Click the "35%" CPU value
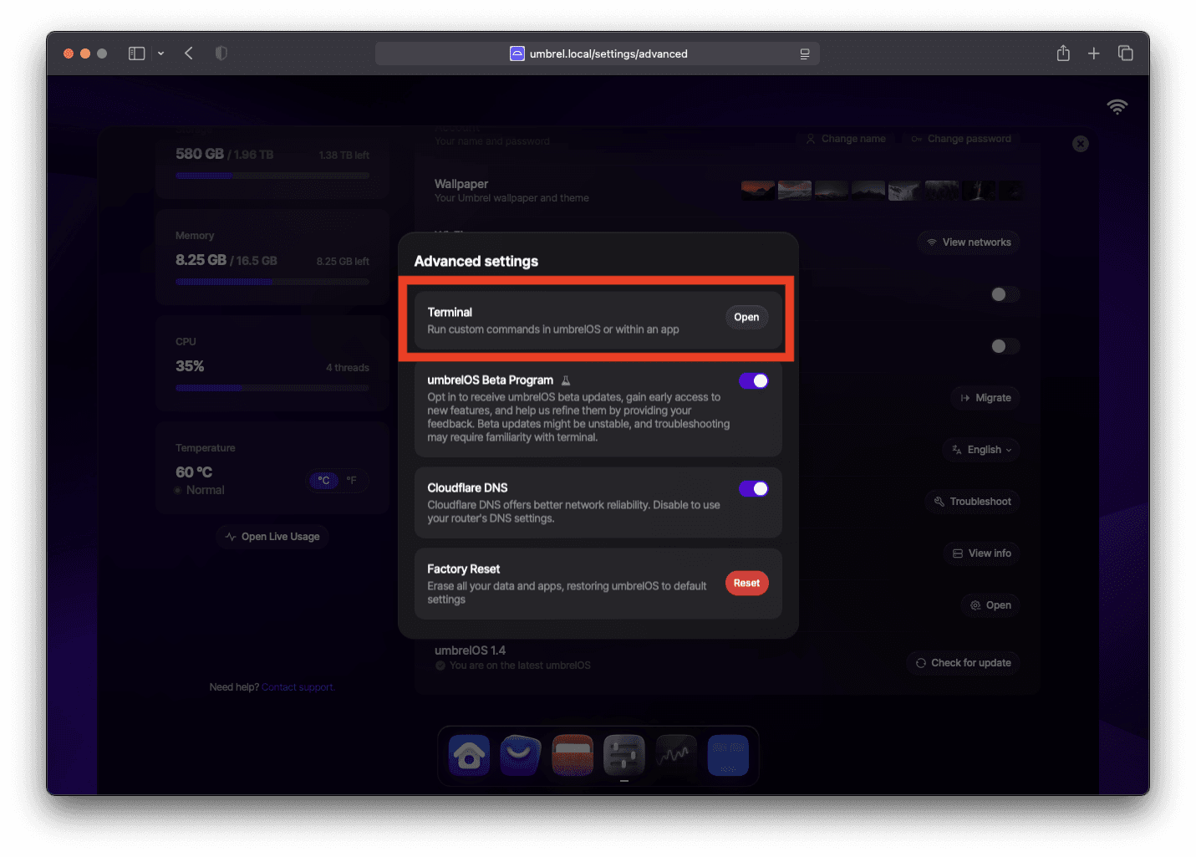This screenshot has height=857, width=1196. point(190,366)
